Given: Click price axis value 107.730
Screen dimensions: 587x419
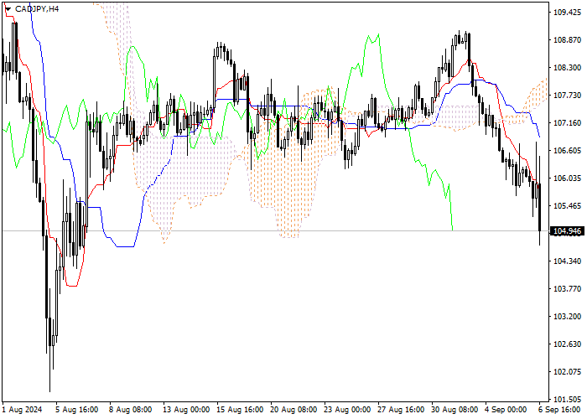Looking at the screenshot, I should point(567,96).
